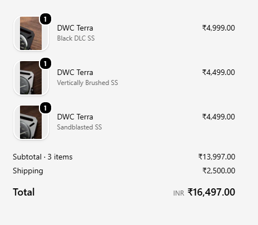The width and height of the screenshot is (258, 225).
Task: Click the ₹4,999.00 item price
Action: click(219, 28)
